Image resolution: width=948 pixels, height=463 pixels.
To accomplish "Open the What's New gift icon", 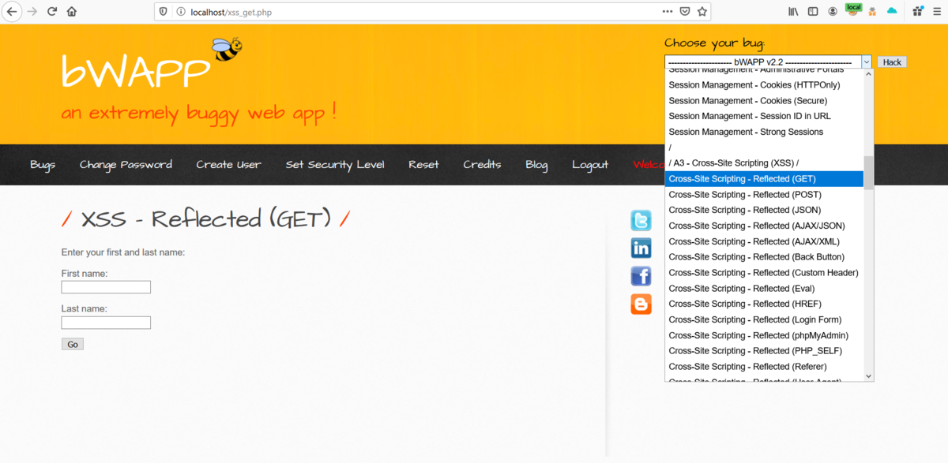I will [x=918, y=12].
